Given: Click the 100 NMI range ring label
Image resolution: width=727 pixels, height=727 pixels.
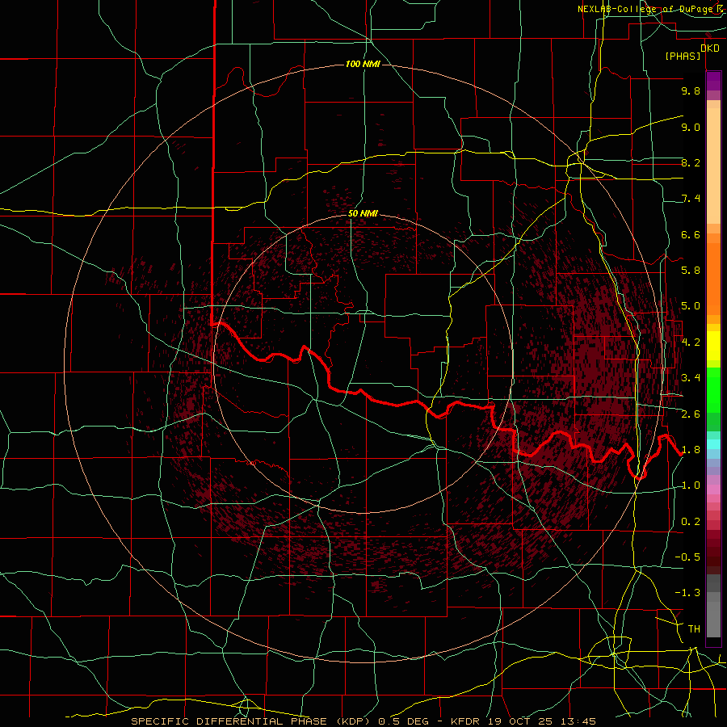Looking at the screenshot, I should pyautogui.click(x=363, y=64).
